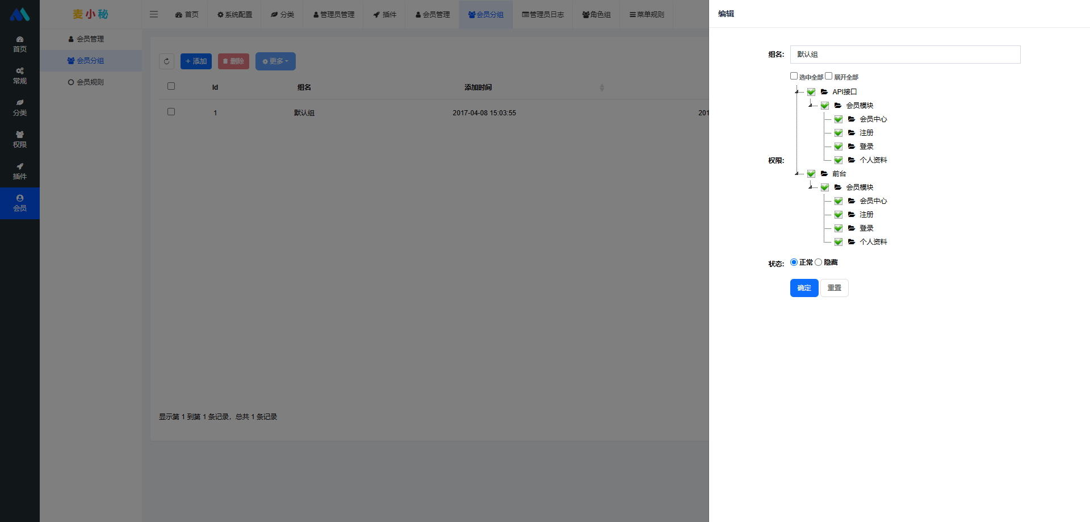Select the 隐藏 status radio button

point(818,262)
